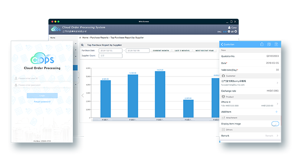Tap the note edit icon in Quotation header
This screenshot has height=159, width=294.
[269, 44]
